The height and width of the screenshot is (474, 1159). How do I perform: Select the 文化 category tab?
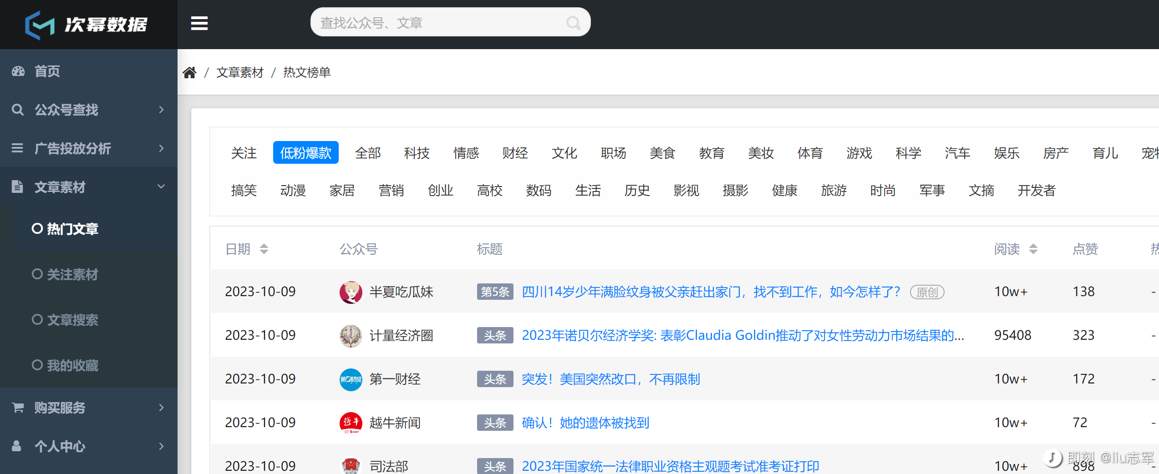tap(564, 153)
